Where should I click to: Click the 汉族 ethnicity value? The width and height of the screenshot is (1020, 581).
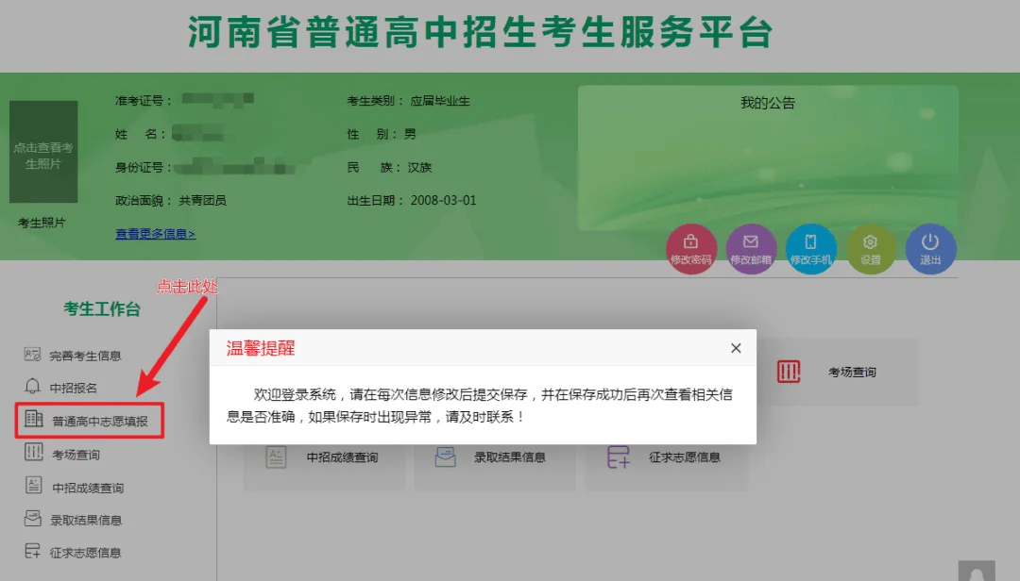pos(419,167)
